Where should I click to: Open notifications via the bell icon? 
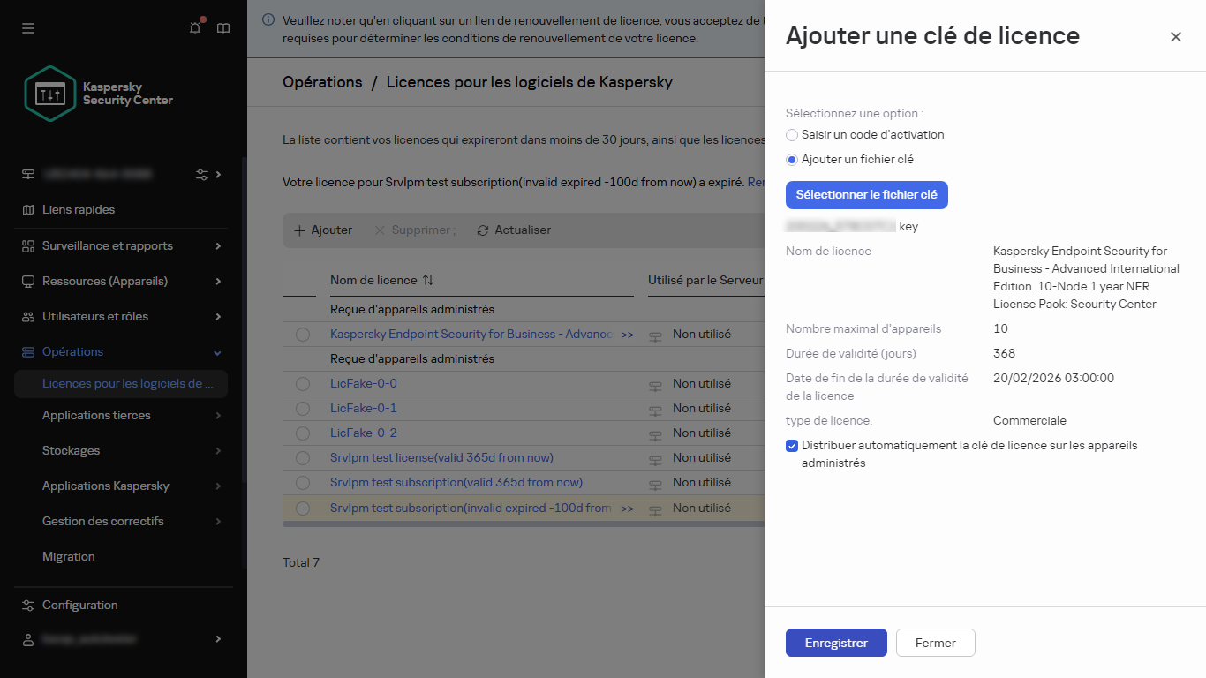click(194, 28)
